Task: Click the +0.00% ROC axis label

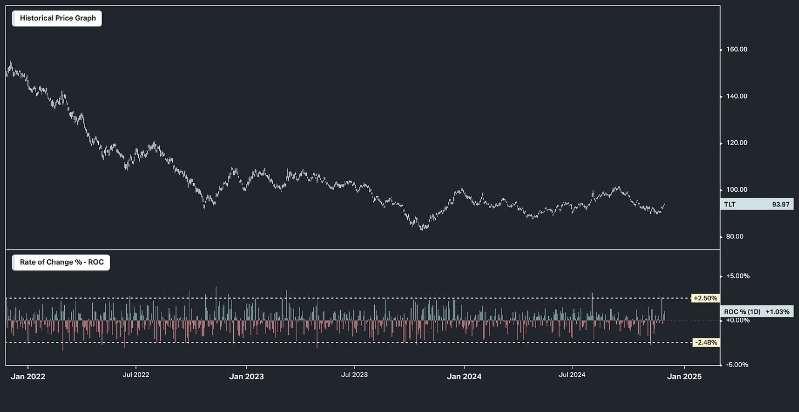Action: 738,320
